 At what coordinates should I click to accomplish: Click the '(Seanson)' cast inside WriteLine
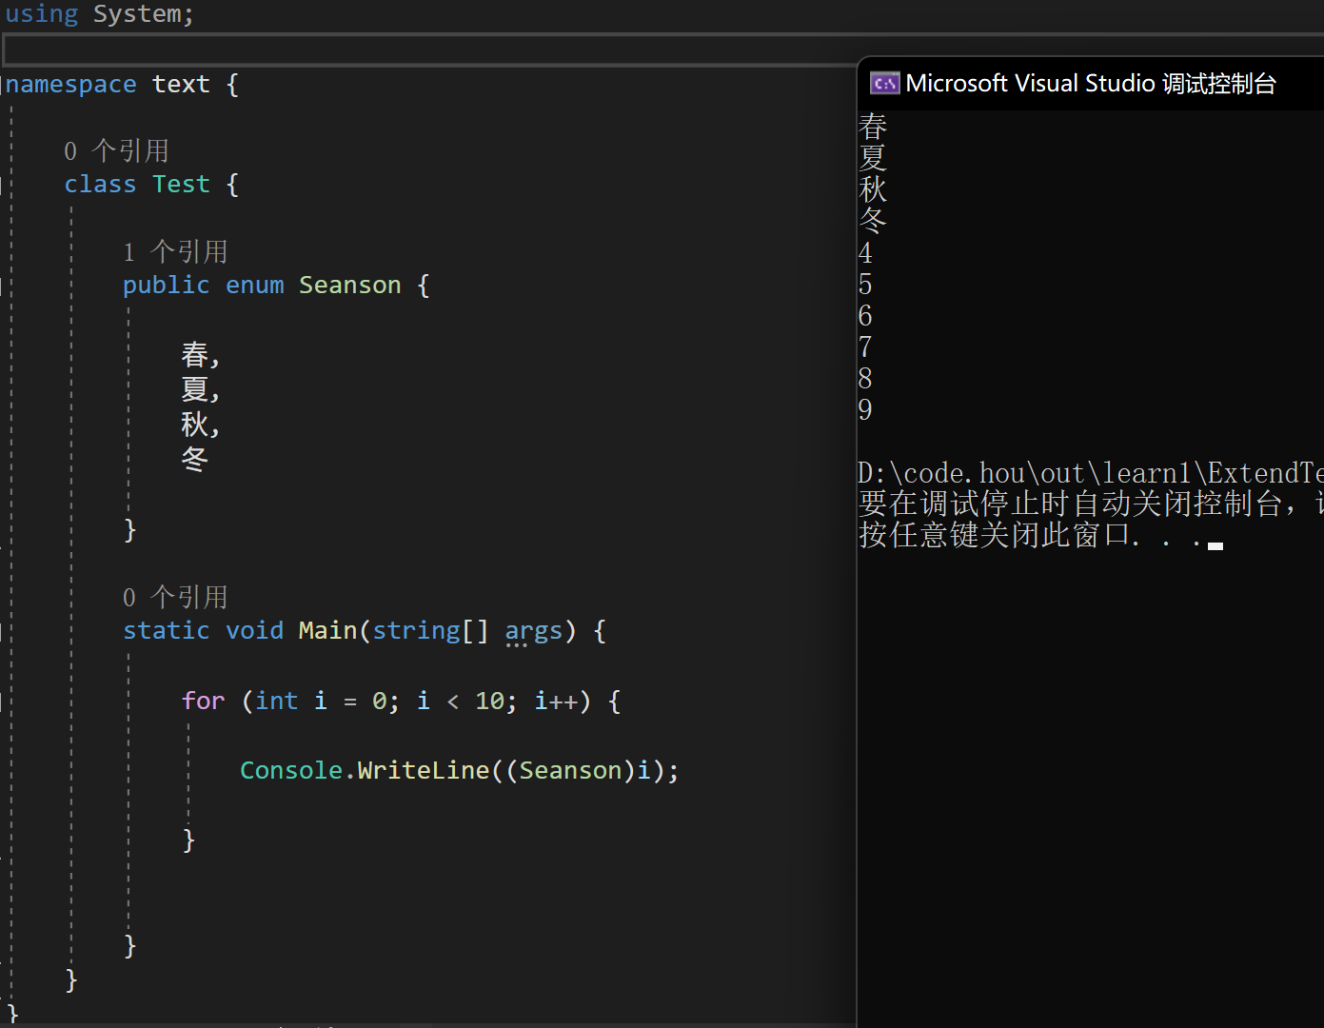tap(570, 771)
